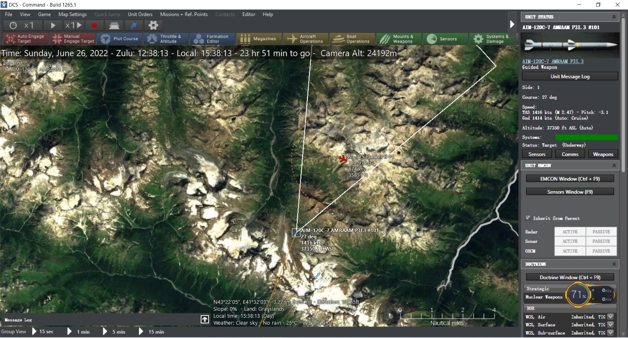Click the Group View label
The image size is (628, 338).
point(14,331)
